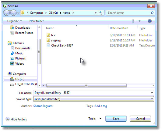162x132 pixels.
Task: Click the Save button
Action: 116,119
